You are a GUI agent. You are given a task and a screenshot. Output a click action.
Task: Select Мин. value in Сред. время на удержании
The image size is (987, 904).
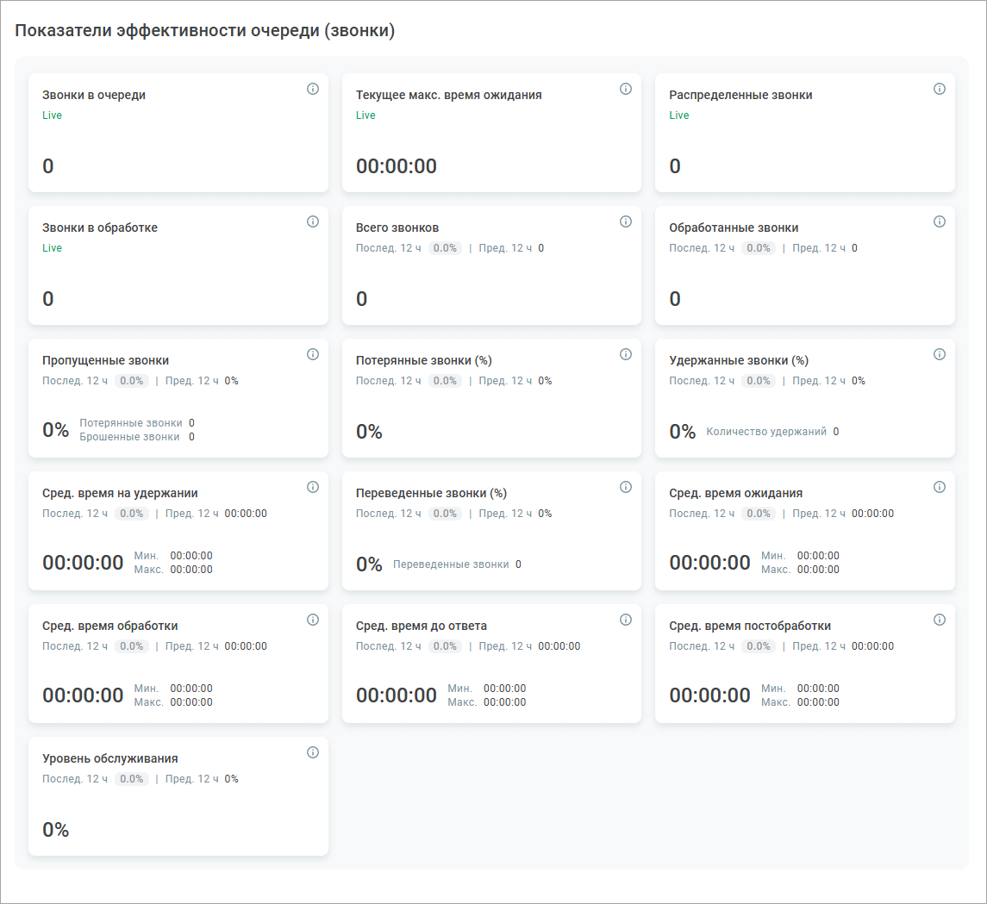(191, 556)
